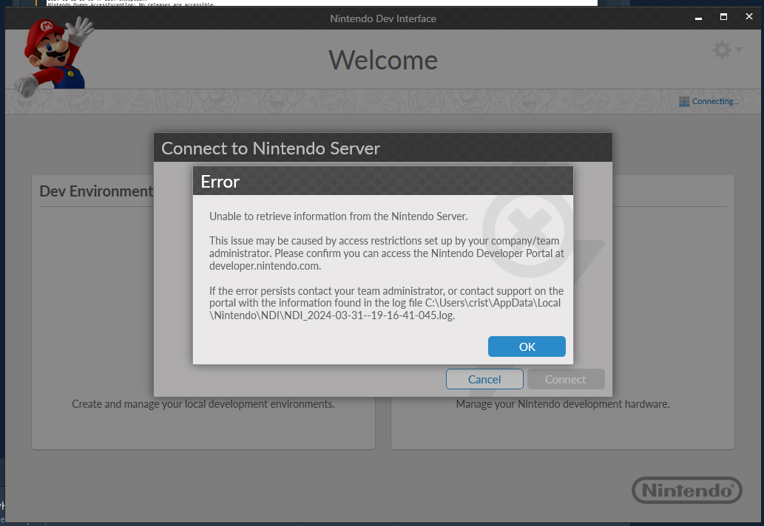Click 'Create and manage your local development environments.'
764x526 pixels.
click(x=203, y=404)
